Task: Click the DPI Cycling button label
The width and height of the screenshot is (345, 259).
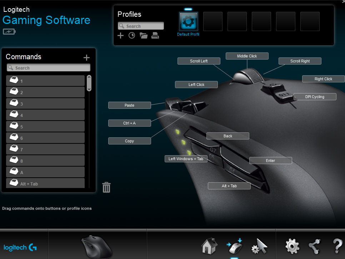Action: [315, 97]
